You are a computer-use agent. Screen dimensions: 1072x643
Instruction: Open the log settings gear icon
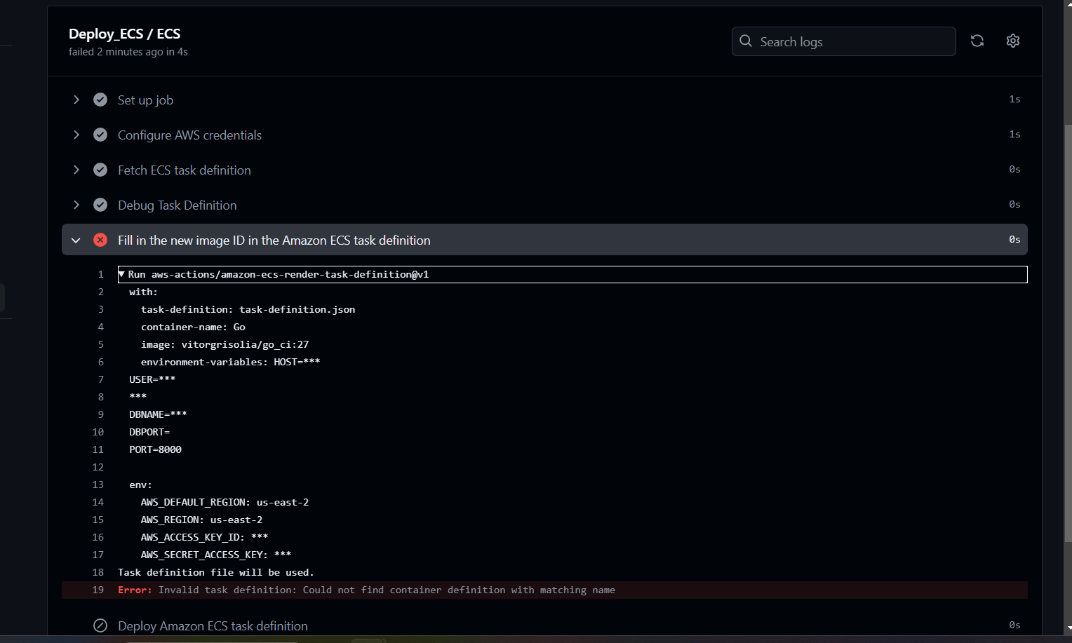click(x=1013, y=41)
